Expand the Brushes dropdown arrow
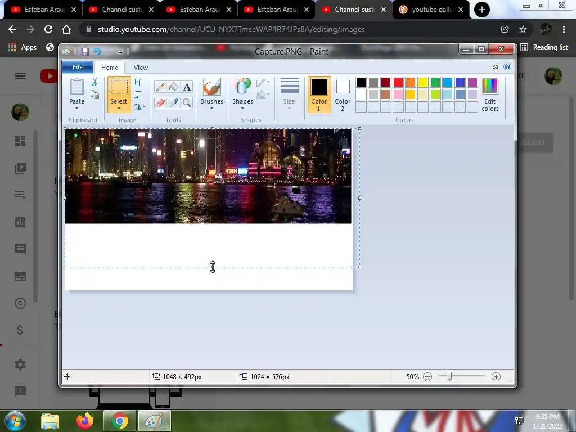The width and height of the screenshot is (576, 432). coord(211,109)
